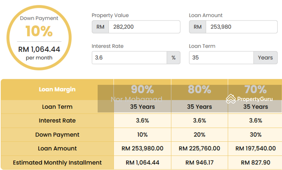
Task: Select the 70% loan margin column header
Action: coord(255,89)
